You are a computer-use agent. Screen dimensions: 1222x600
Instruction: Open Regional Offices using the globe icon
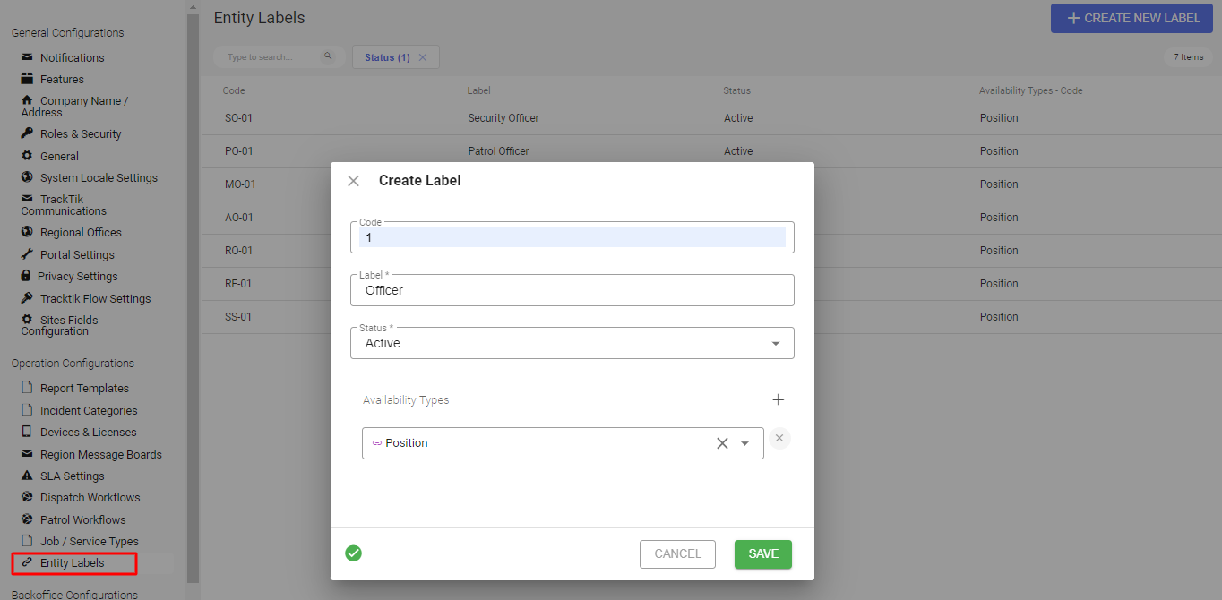(x=27, y=232)
